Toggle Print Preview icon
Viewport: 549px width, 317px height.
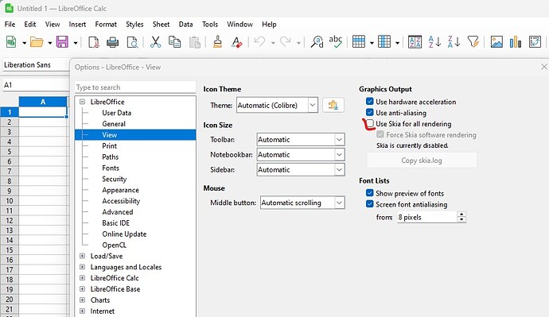[132, 42]
